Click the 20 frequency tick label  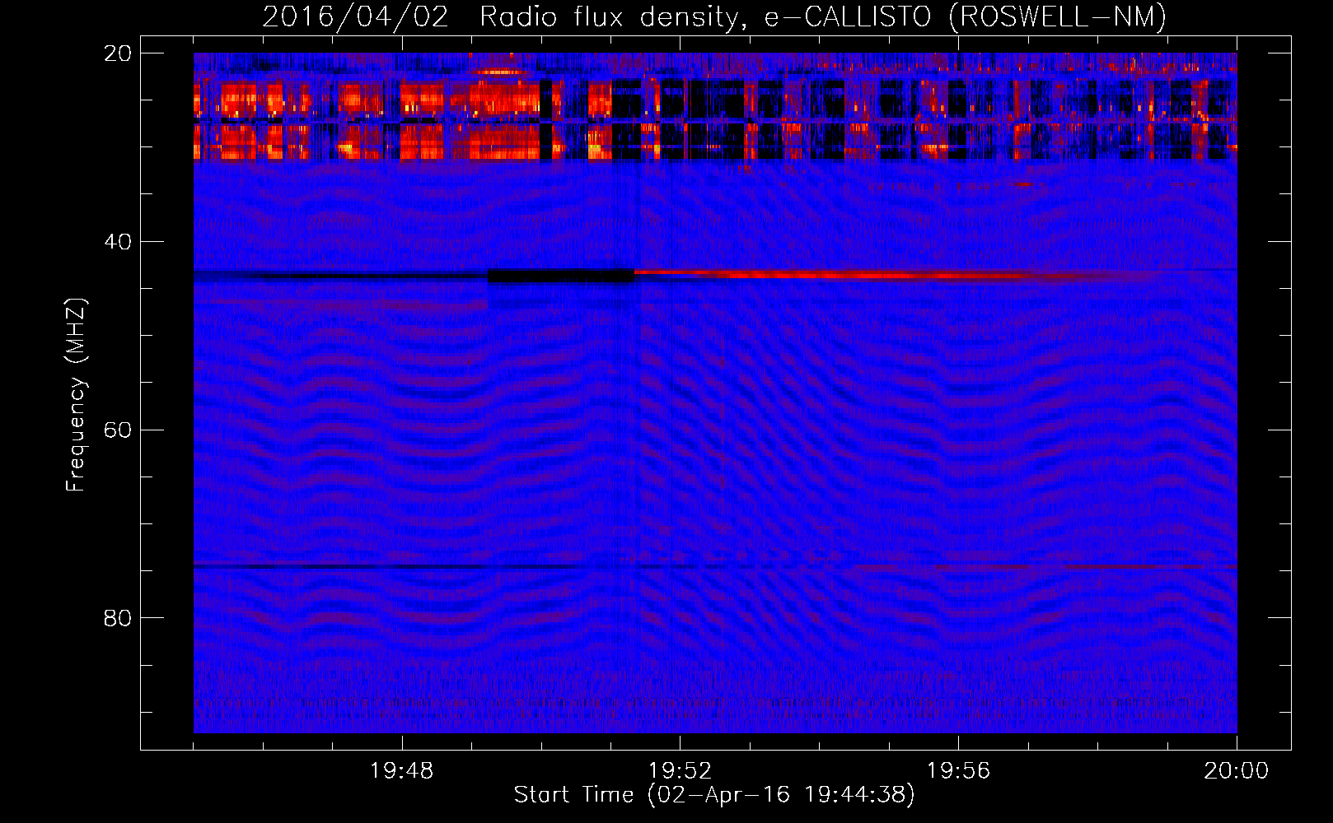tap(118, 53)
